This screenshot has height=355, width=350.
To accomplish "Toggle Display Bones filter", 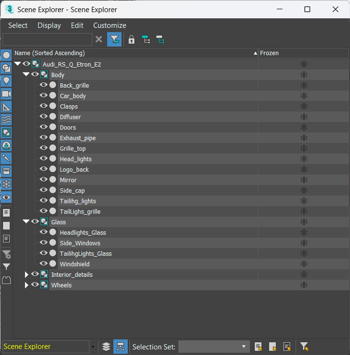I will (x=6, y=158).
